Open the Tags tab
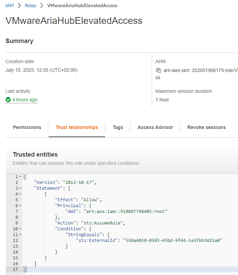This screenshot has width=238, height=275. point(118,127)
